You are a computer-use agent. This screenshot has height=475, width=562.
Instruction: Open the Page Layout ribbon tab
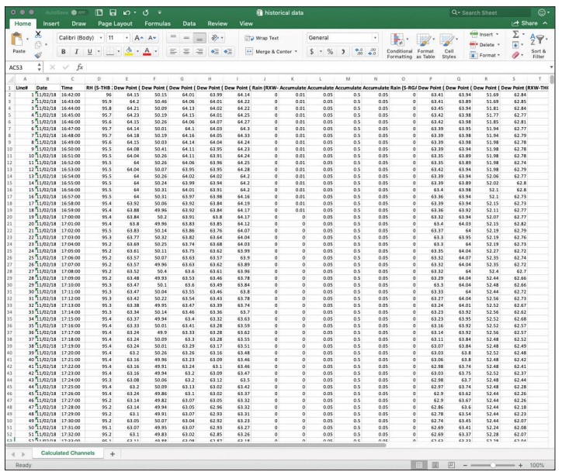coord(113,24)
